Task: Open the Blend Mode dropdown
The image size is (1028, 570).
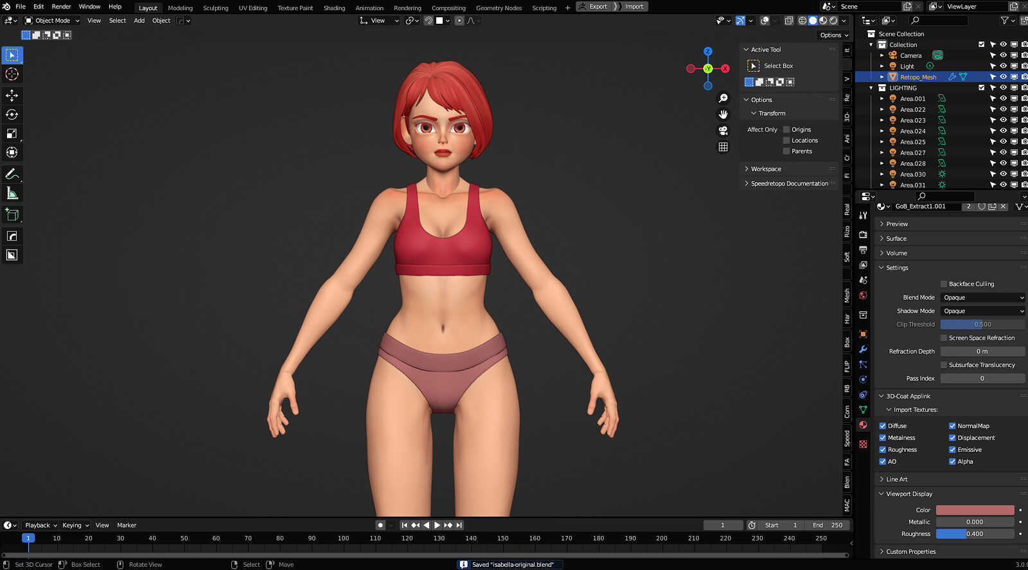Action: click(x=982, y=297)
